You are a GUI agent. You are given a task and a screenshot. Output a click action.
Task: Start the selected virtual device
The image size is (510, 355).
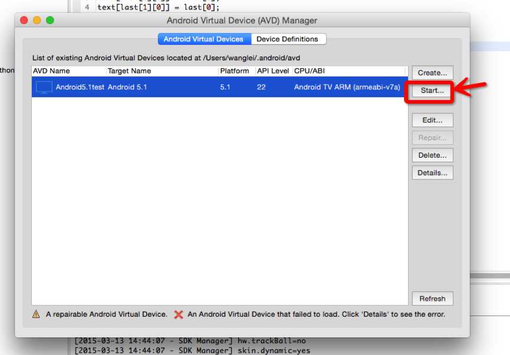click(x=432, y=91)
